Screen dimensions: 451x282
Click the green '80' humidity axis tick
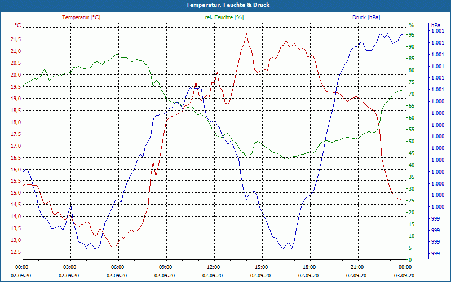[x=412, y=70]
